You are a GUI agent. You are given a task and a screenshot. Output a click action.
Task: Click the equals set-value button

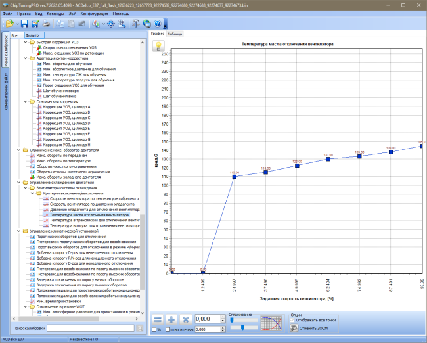coord(158,319)
